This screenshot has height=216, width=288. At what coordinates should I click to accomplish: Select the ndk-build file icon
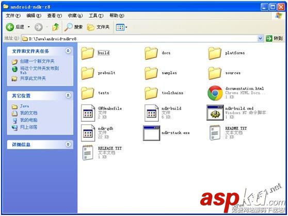click(152, 113)
